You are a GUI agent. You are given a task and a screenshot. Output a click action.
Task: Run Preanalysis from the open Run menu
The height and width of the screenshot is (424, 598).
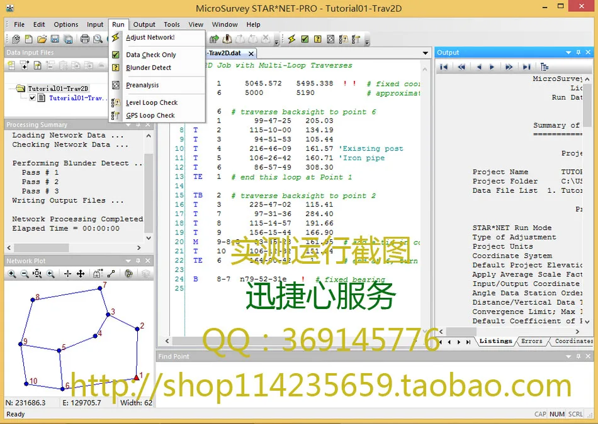(142, 85)
